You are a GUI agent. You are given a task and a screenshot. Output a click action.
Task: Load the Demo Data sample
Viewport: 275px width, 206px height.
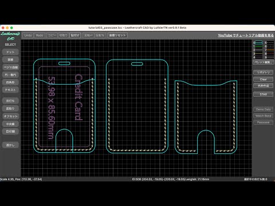[x=264, y=109]
